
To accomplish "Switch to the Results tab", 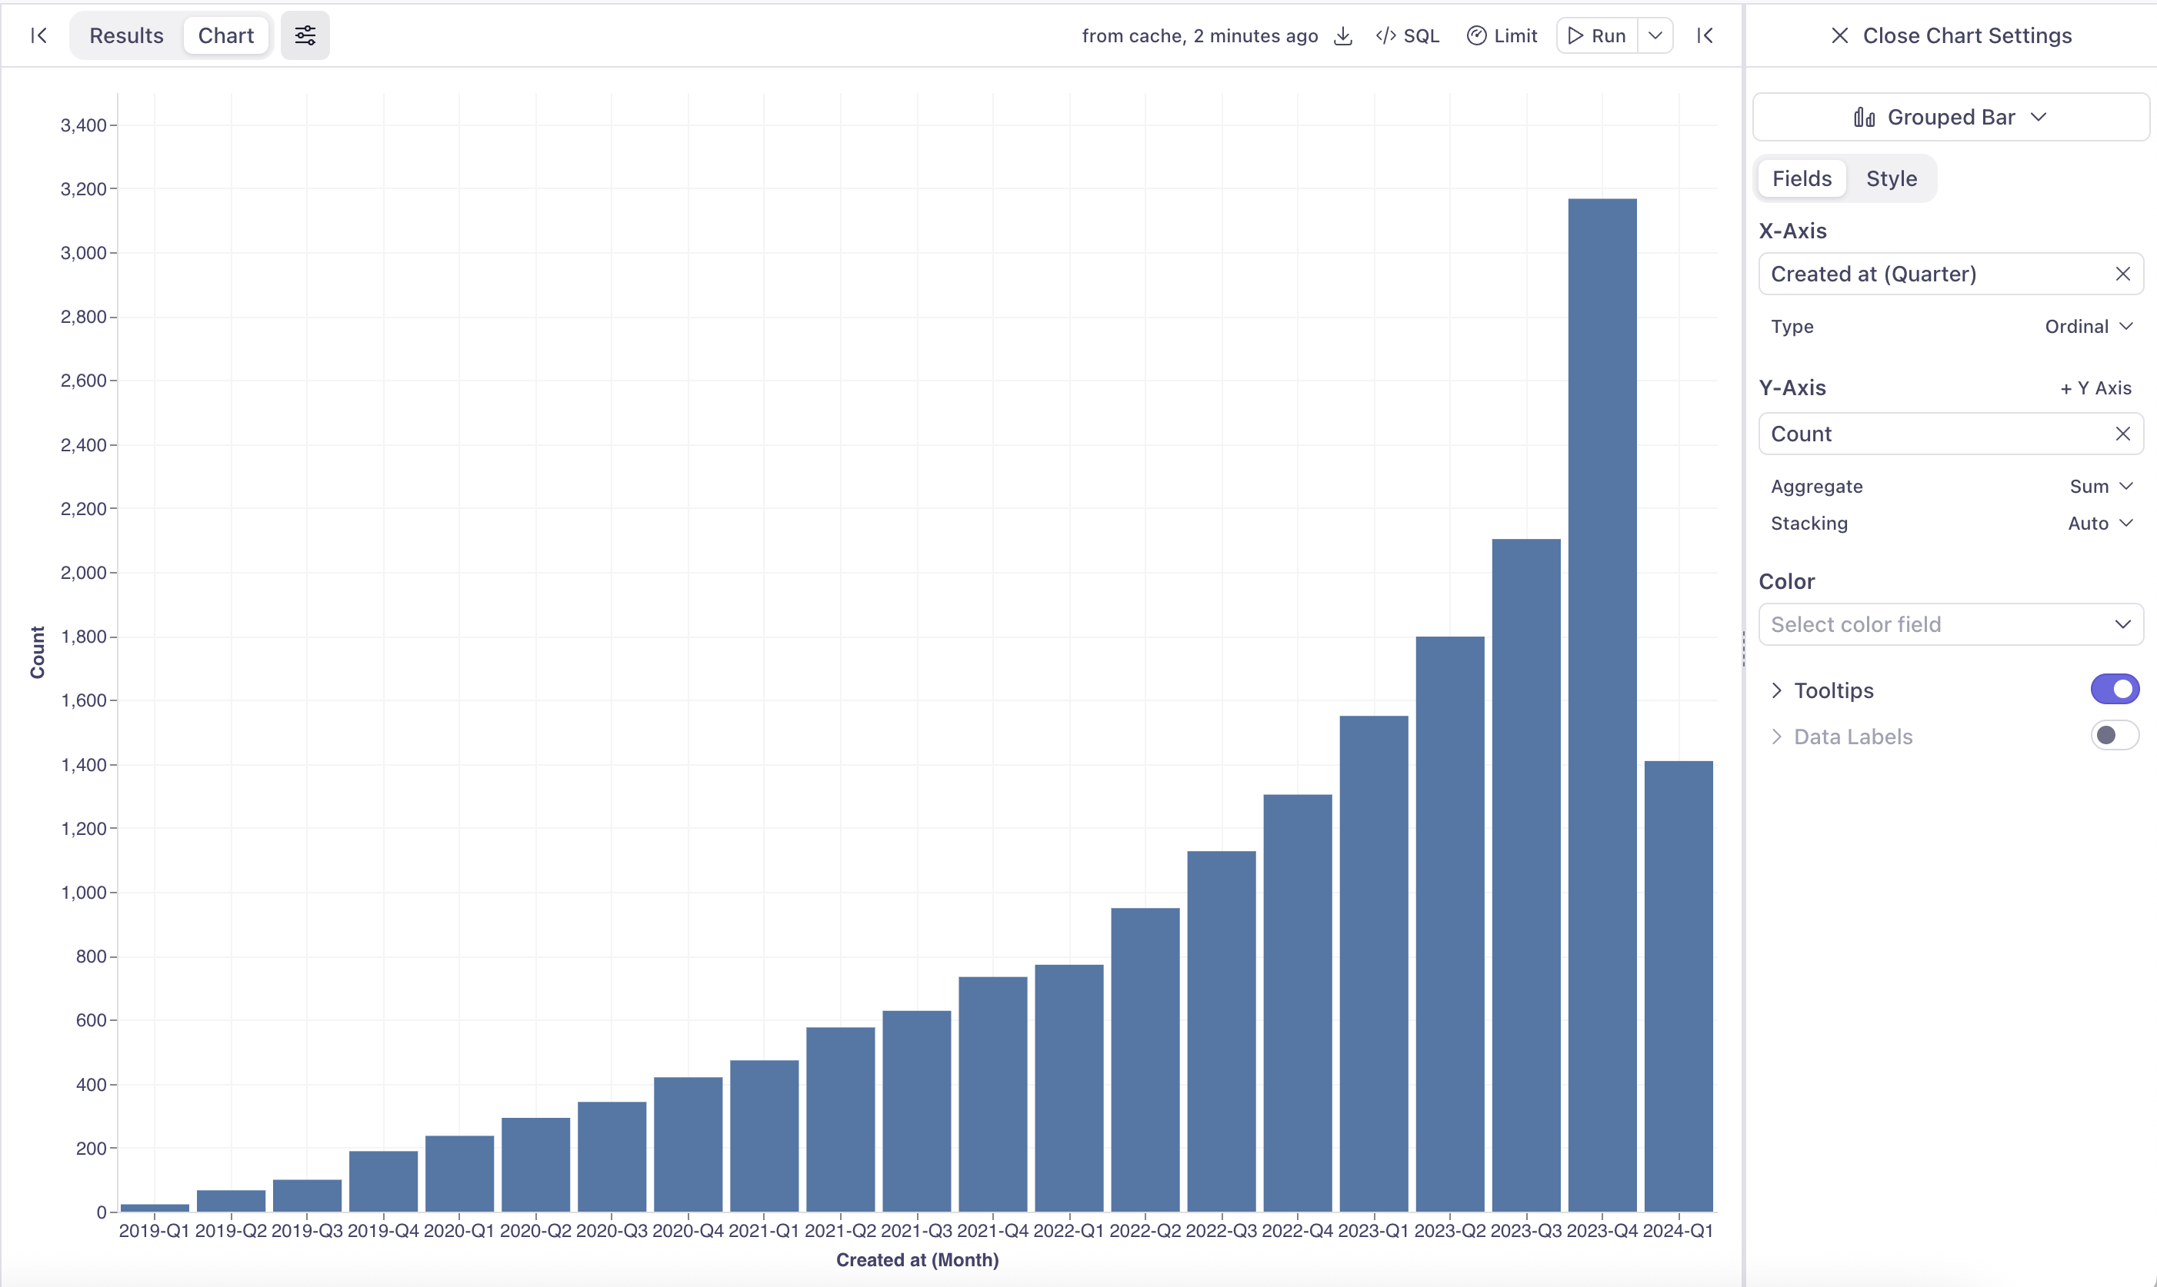I will tap(127, 35).
